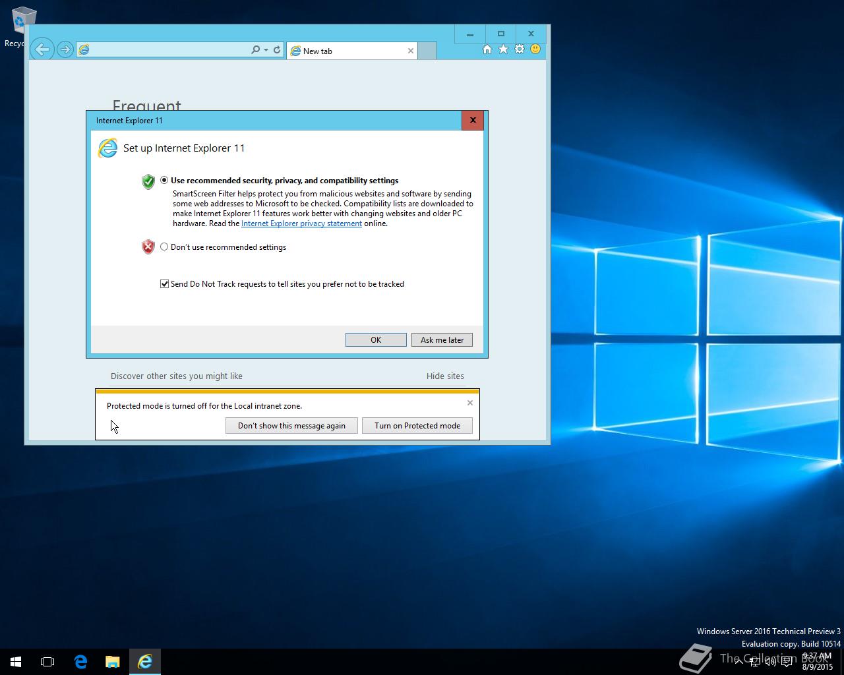Open the Start menu
This screenshot has width=844, height=675.
coord(15,661)
